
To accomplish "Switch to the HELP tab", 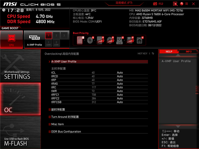I will pos(169,52).
